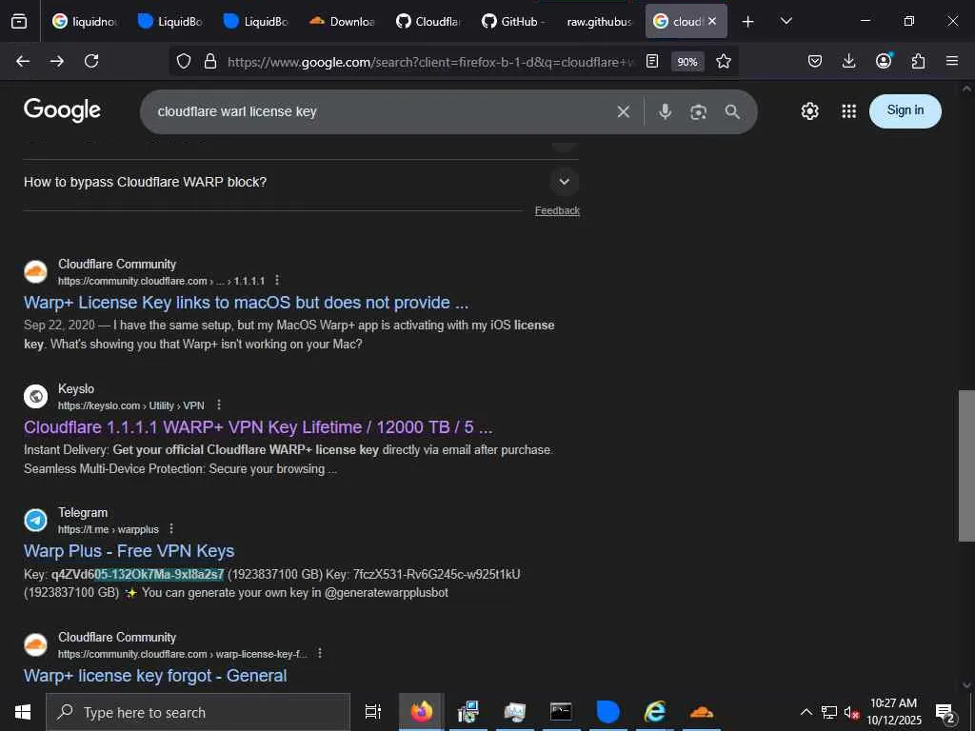
Task: Open the Firefox downloads panel
Action: 848,61
